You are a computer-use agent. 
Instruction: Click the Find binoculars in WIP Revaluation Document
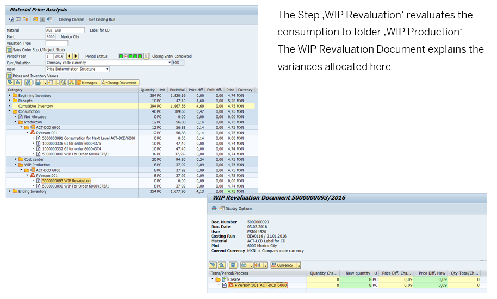[x=233, y=265]
